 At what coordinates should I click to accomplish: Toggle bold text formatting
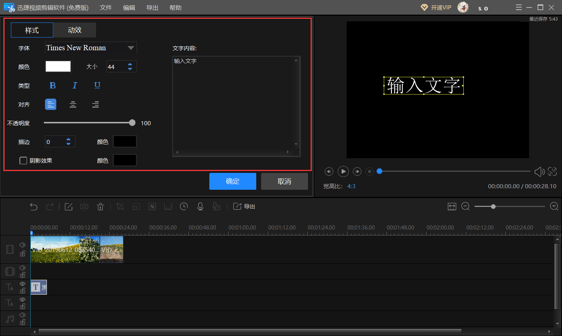pyautogui.click(x=53, y=85)
